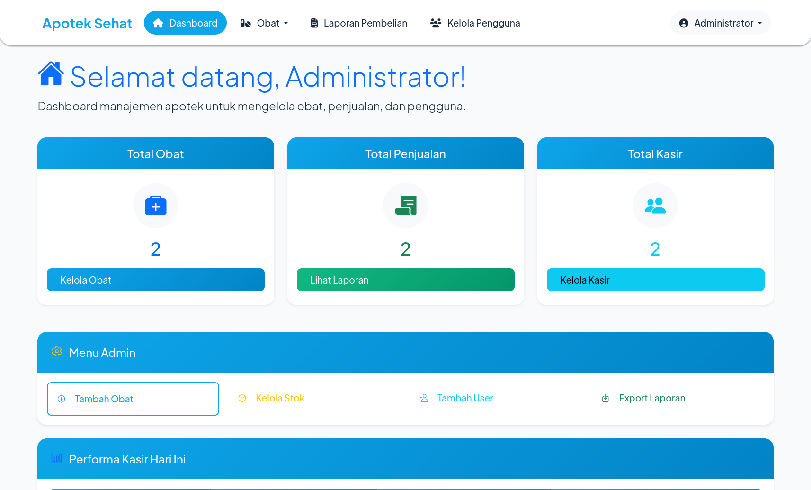Click the plus-circle icon inside the Tambah Obat button

(61, 399)
